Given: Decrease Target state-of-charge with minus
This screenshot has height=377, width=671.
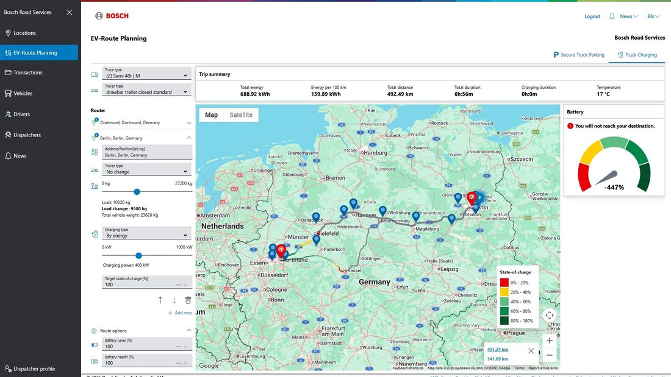Looking at the screenshot, I should pos(179,284).
